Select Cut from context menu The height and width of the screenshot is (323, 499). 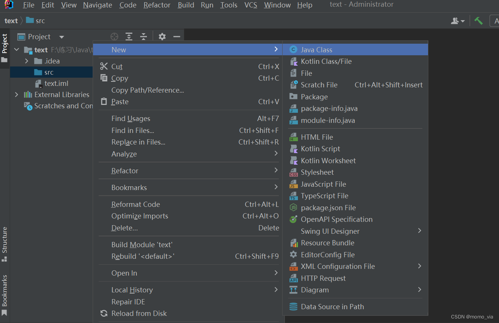[x=188, y=66]
